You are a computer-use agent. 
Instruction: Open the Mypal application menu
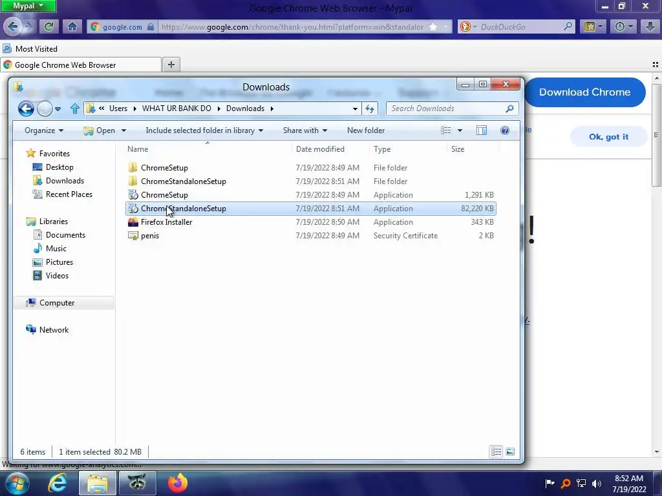click(x=28, y=6)
